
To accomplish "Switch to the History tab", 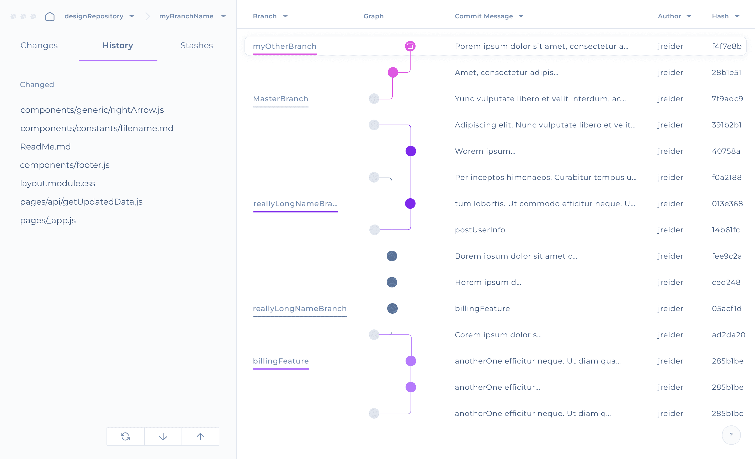I will click(x=118, y=45).
